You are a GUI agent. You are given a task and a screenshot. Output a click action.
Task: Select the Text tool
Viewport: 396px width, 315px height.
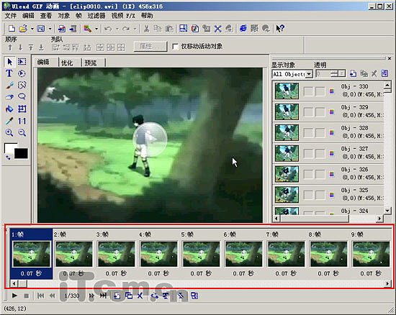9,73
